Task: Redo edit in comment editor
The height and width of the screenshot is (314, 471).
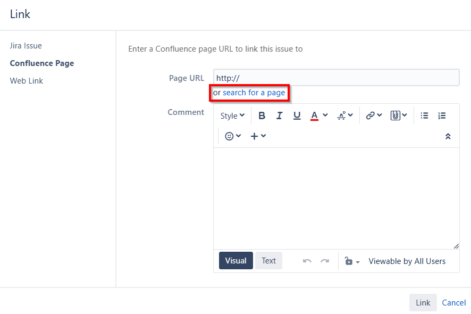Action: 324,261
